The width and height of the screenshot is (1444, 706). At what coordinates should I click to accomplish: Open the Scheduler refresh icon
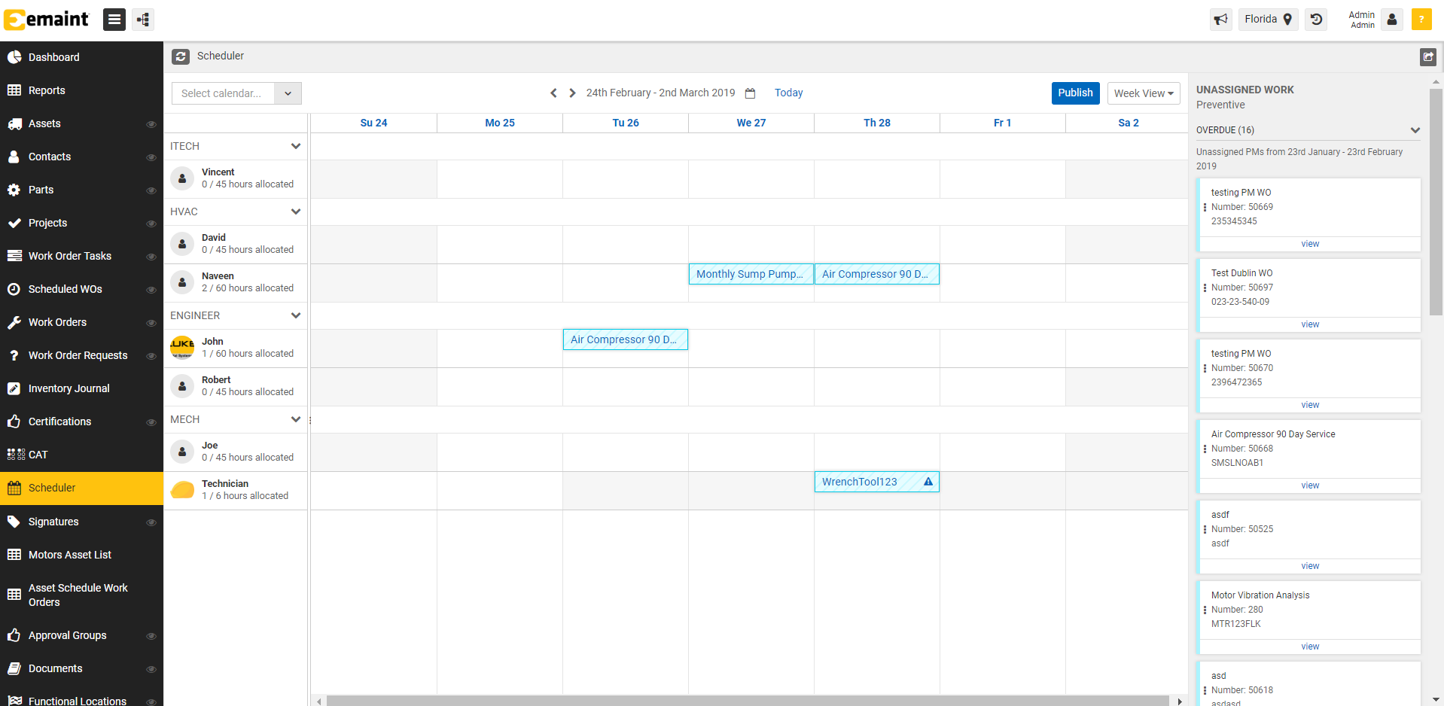tap(181, 56)
